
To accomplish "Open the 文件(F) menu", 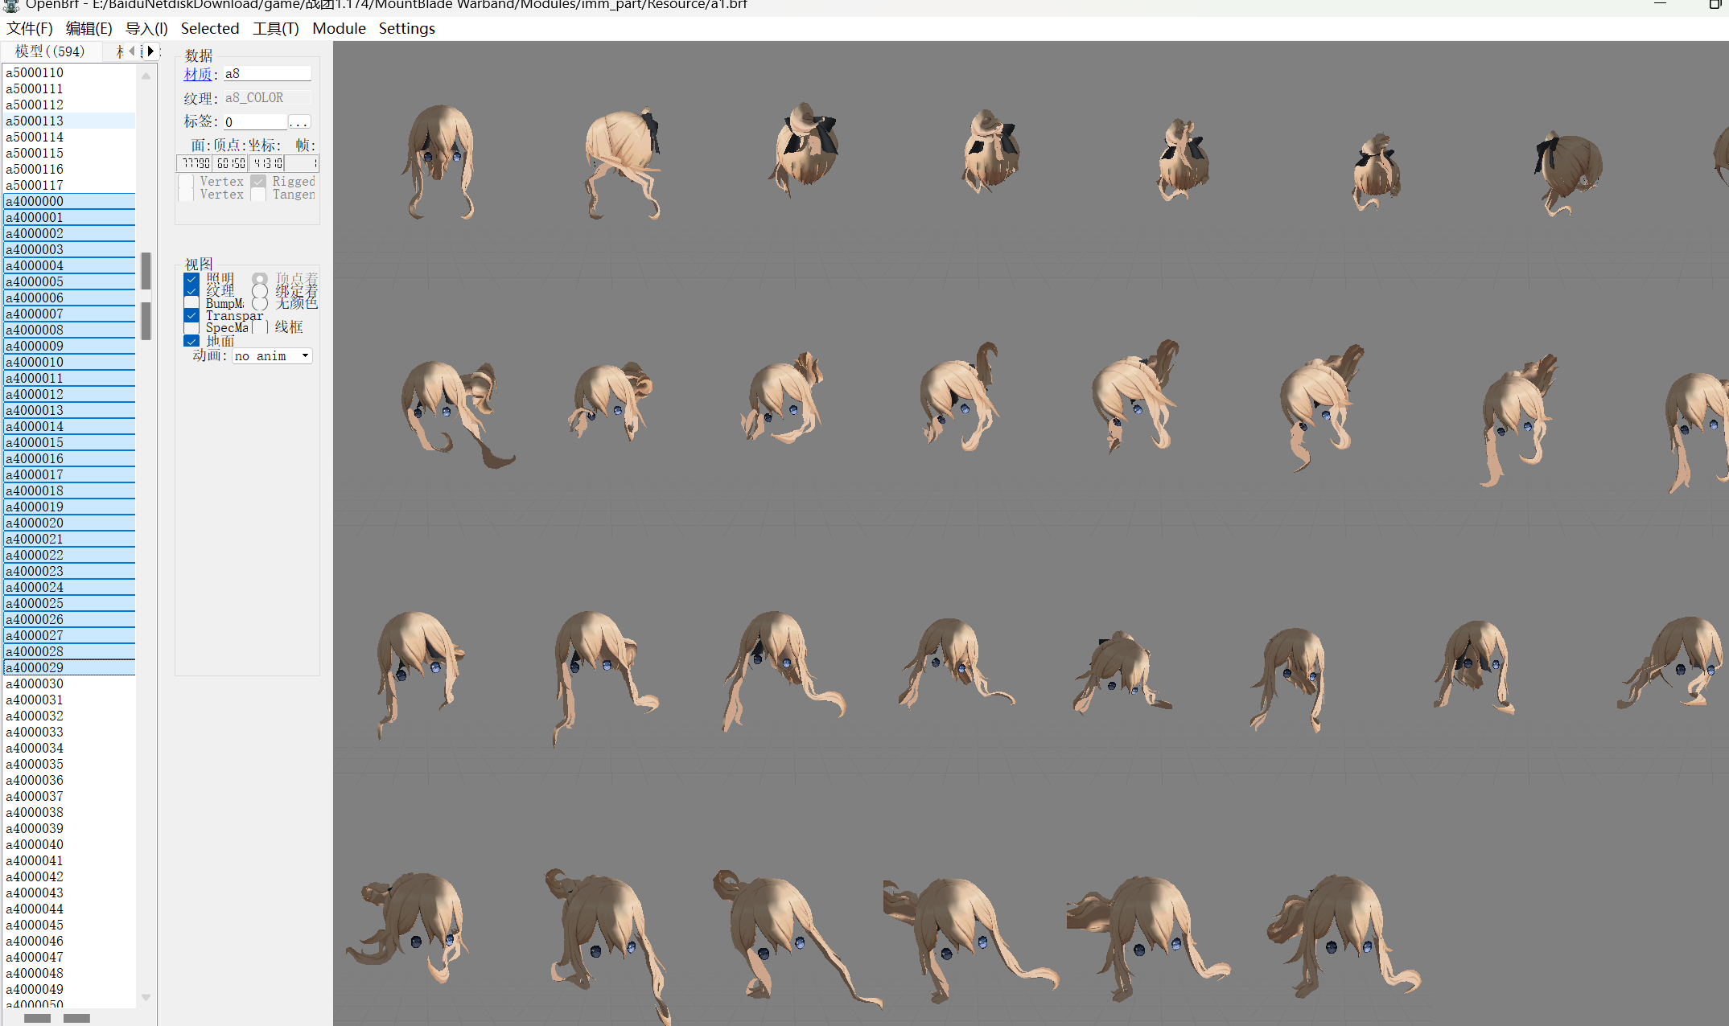I will [x=30, y=28].
